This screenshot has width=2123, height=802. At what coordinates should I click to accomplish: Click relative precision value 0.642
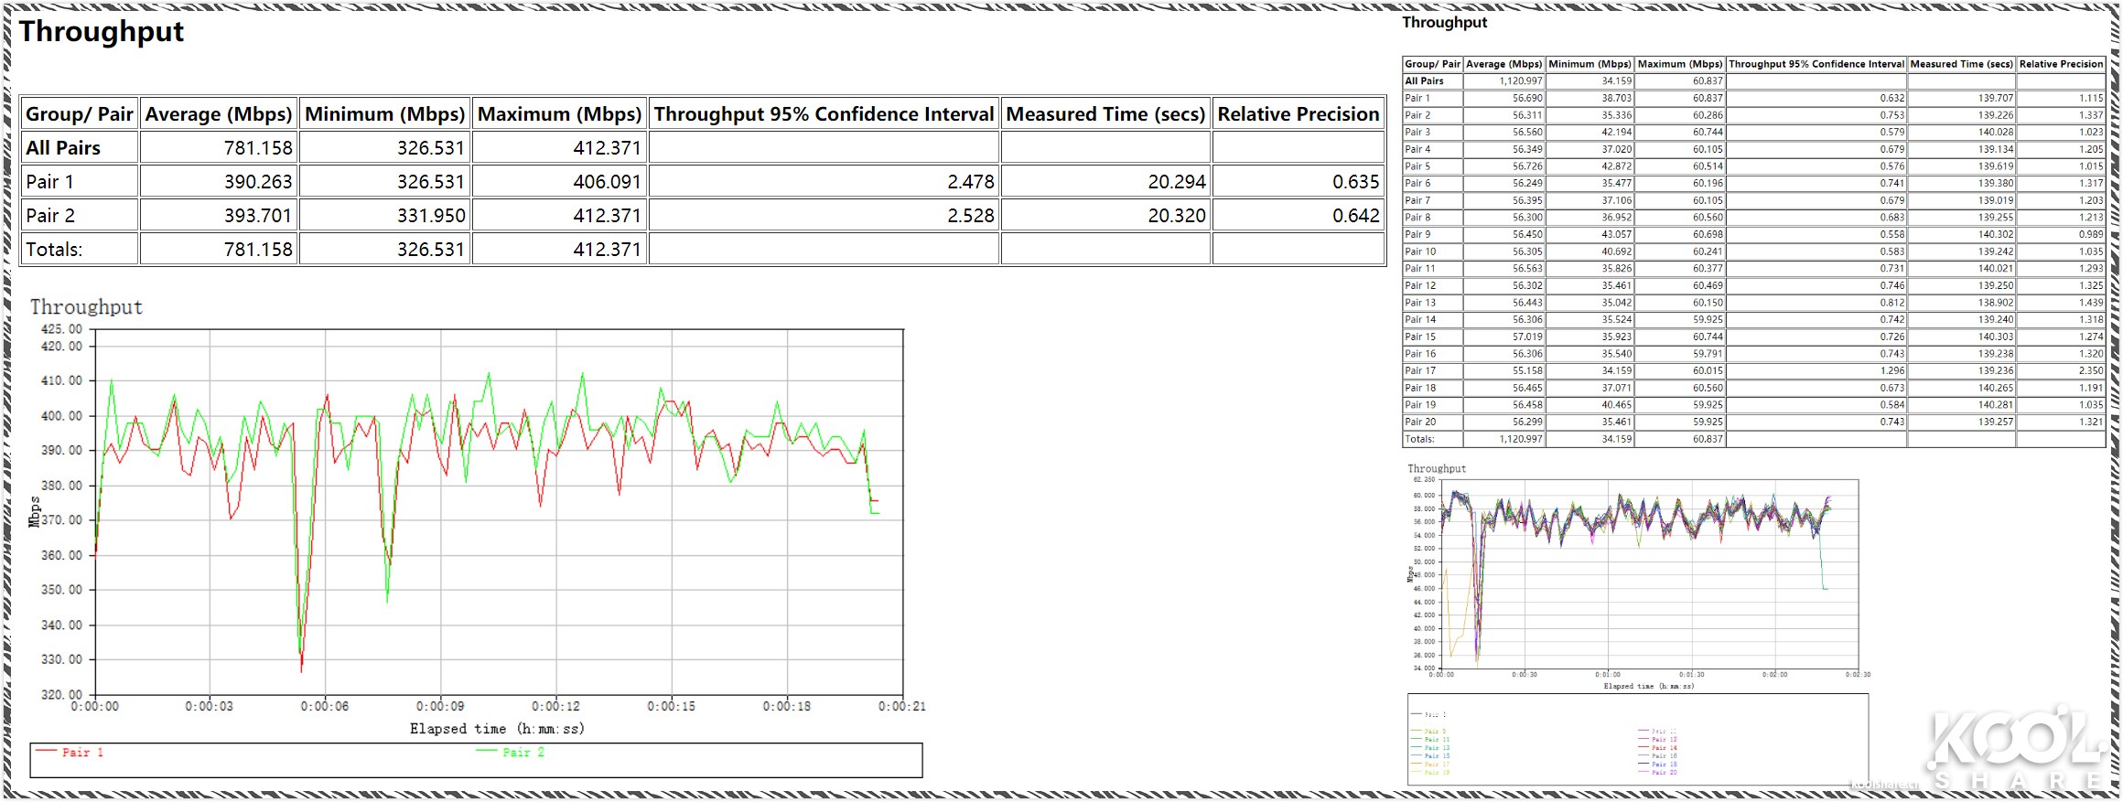pyautogui.click(x=1356, y=216)
